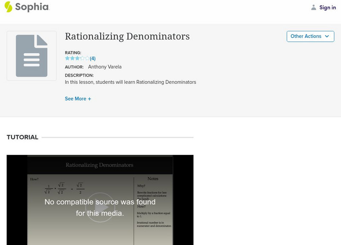This screenshot has height=245, width=341.
Task: Click the first blue rating star
Action: click(x=66, y=57)
